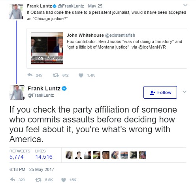Open top tweet options chevron
Image resolution: width=196 pixels, height=184 pixels.
185,5
